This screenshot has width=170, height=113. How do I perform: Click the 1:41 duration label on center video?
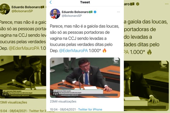[x=56, y=94]
